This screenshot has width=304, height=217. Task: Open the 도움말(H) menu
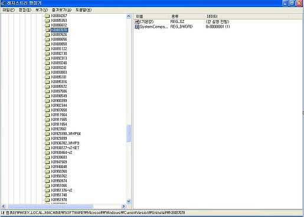(83, 10)
